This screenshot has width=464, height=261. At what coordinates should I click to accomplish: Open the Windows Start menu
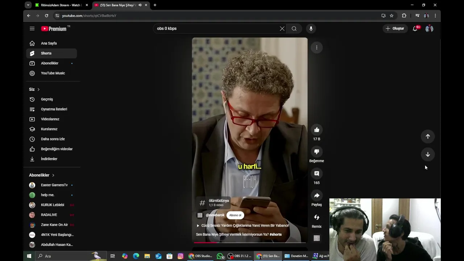click(x=29, y=256)
